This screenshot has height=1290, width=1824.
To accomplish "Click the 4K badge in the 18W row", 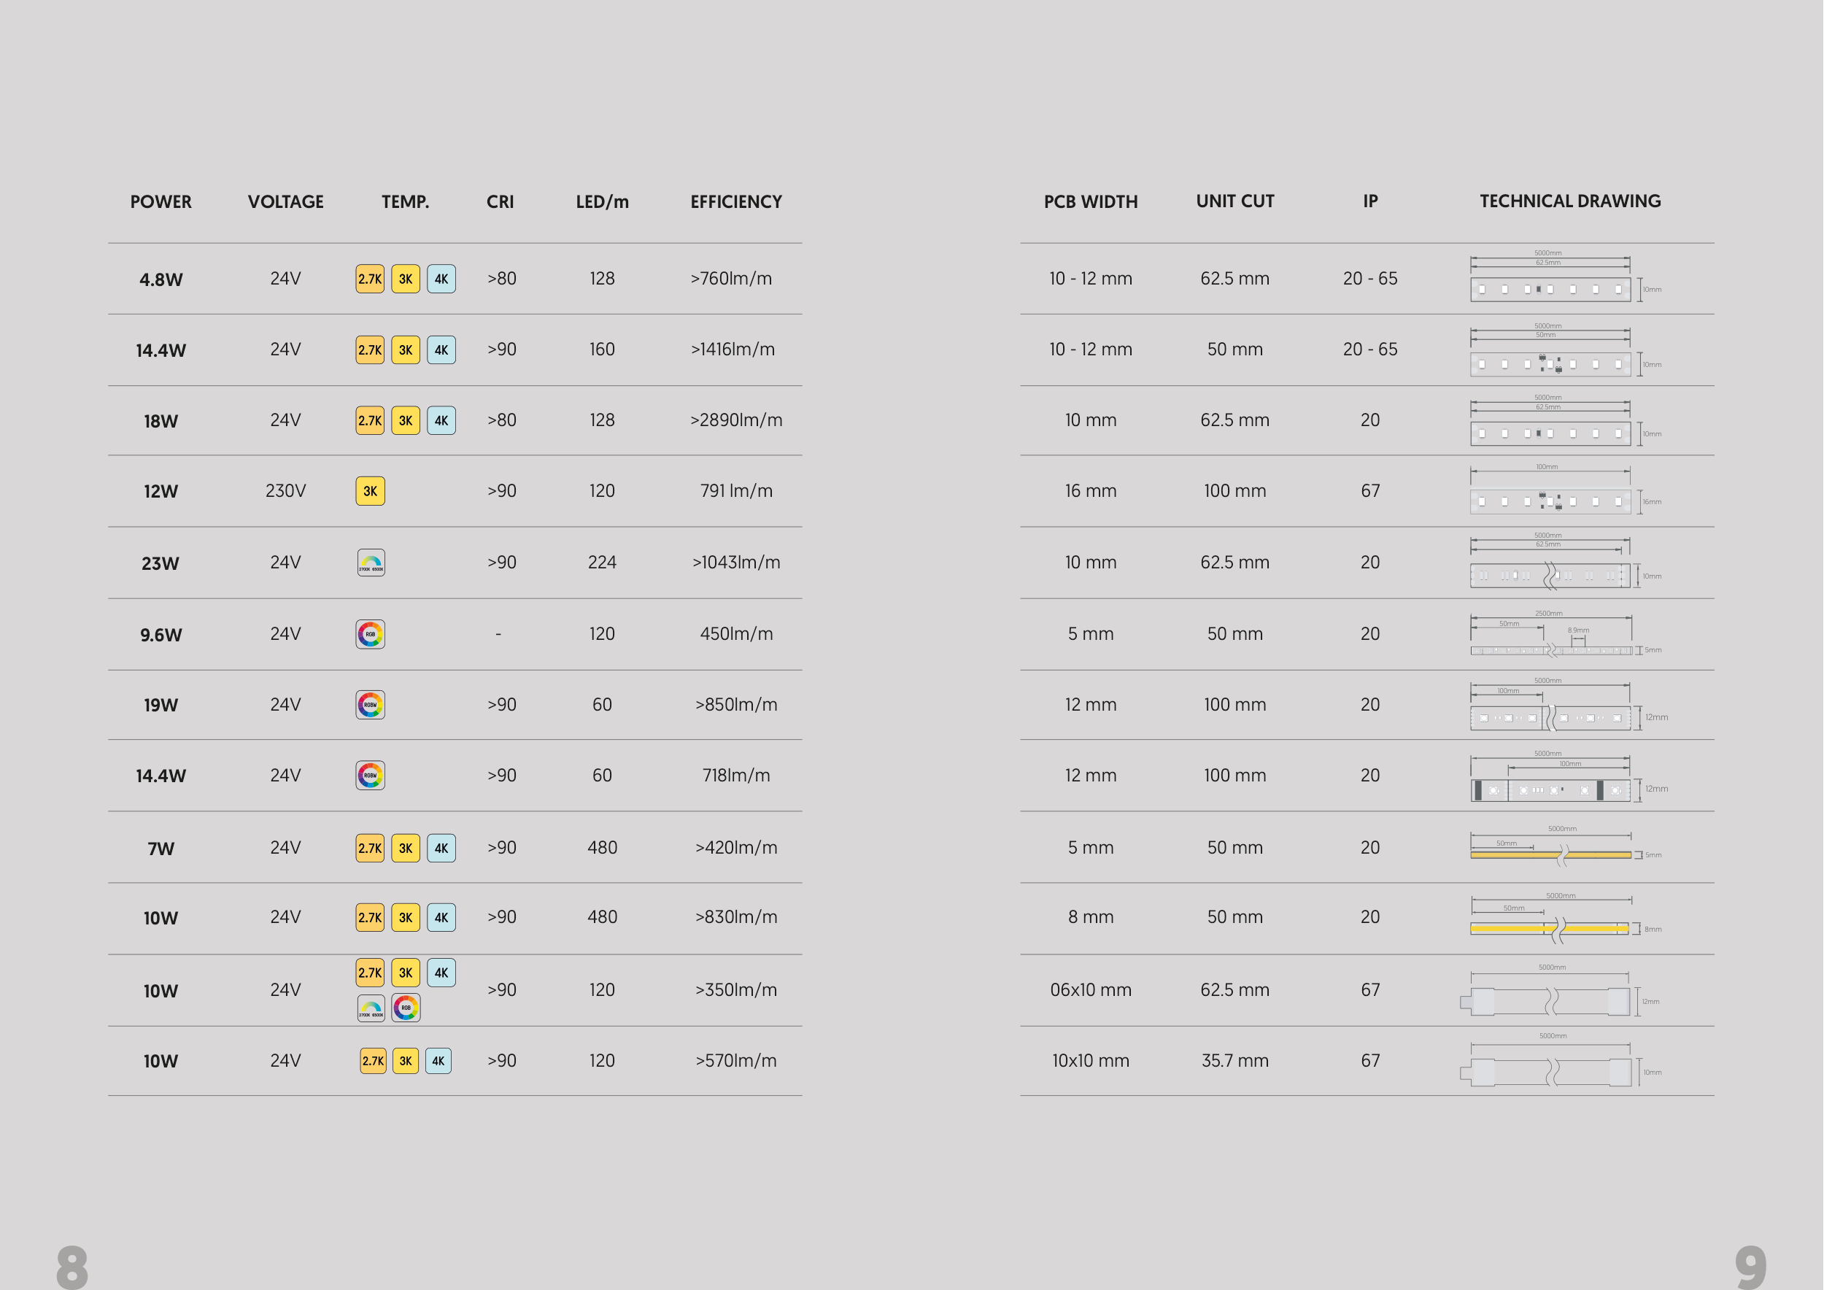I will 441,420.
